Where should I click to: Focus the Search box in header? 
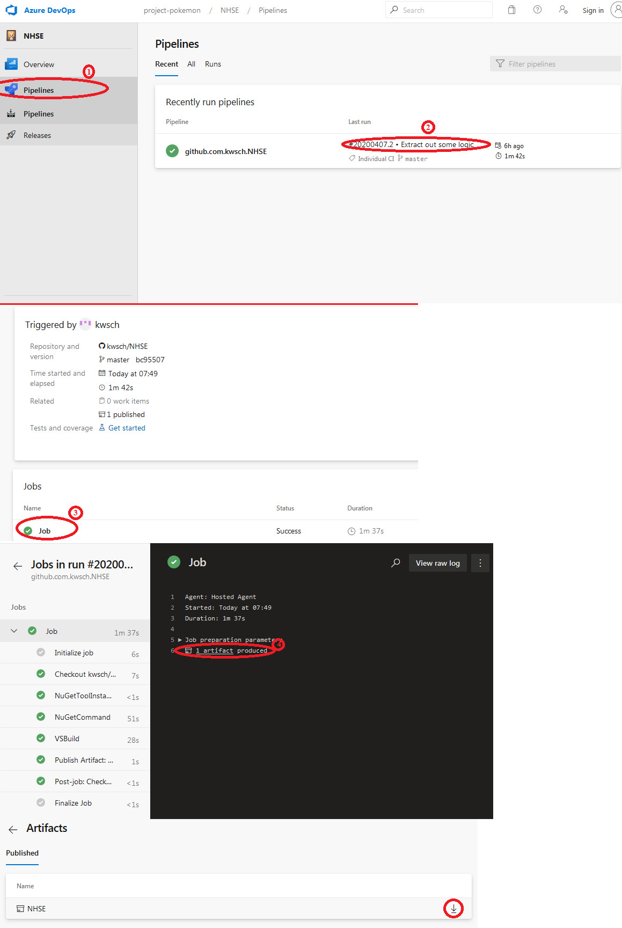tap(438, 10)
